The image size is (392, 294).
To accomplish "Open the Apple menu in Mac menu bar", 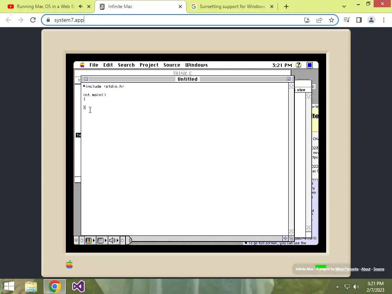I will [82, 65].
